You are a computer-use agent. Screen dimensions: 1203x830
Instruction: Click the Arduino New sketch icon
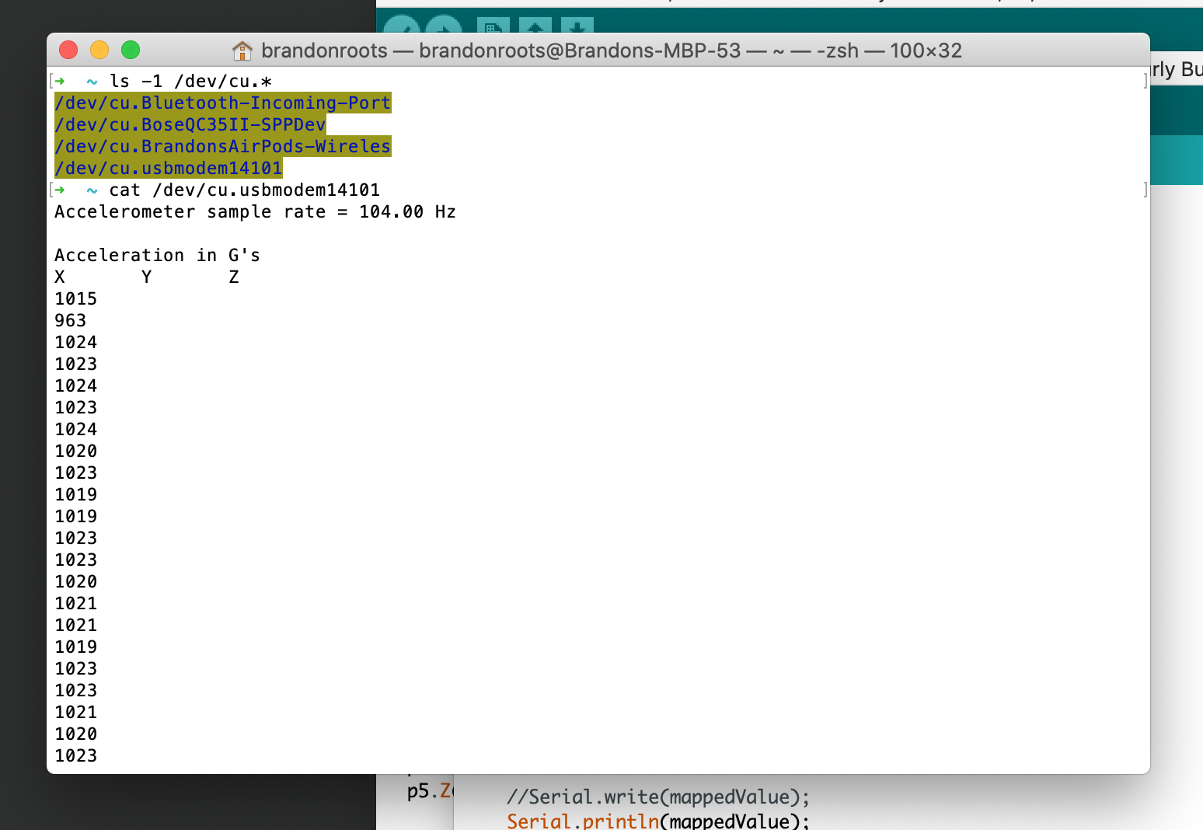tap(493, 26)
